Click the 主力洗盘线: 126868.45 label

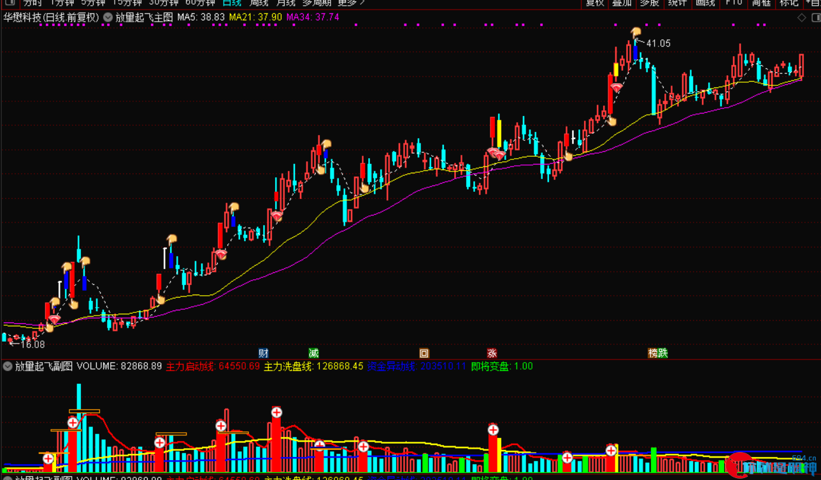[313, 367]
